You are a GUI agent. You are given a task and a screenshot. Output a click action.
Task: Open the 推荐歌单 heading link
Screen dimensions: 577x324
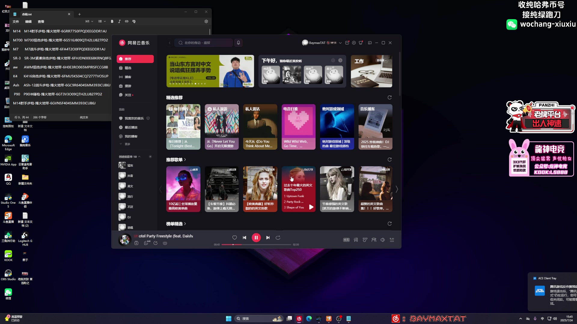(176, 160)
